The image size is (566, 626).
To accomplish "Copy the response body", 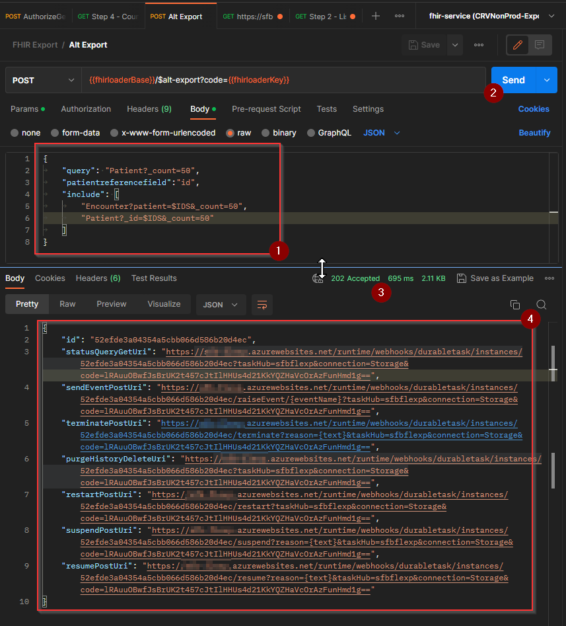I will (515, 305).
